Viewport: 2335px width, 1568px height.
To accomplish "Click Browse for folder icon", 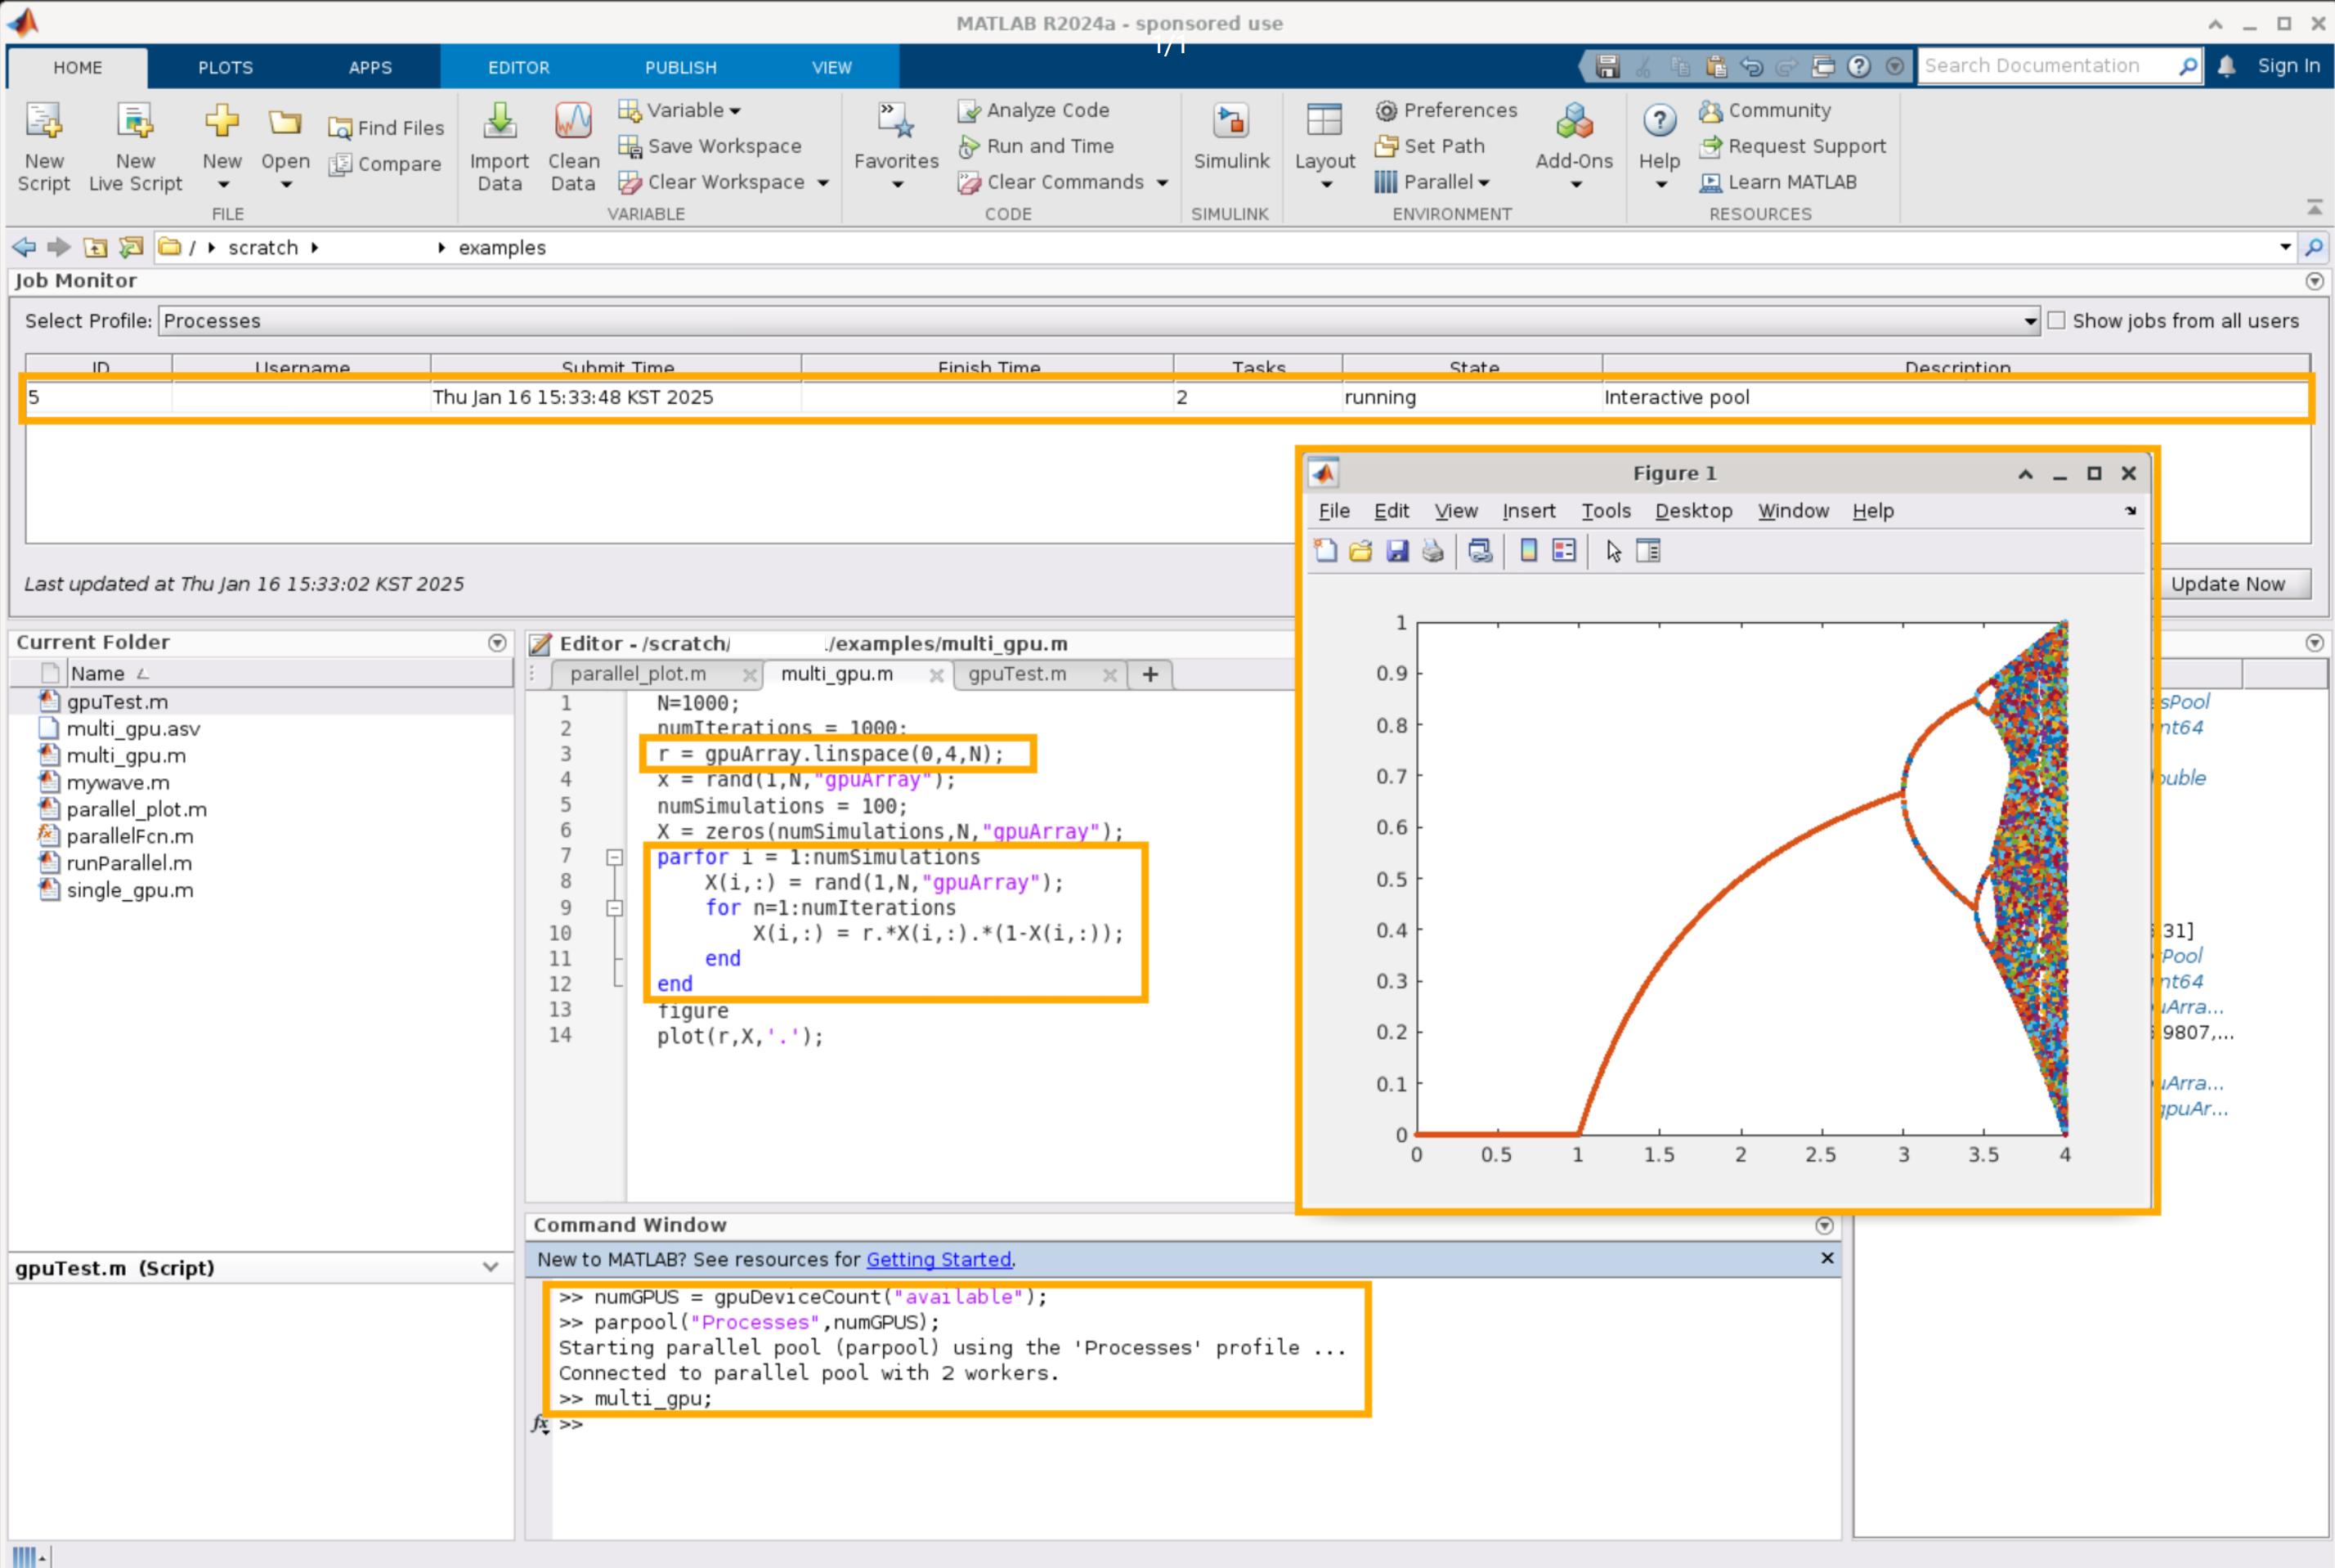I will click(131, 247).
